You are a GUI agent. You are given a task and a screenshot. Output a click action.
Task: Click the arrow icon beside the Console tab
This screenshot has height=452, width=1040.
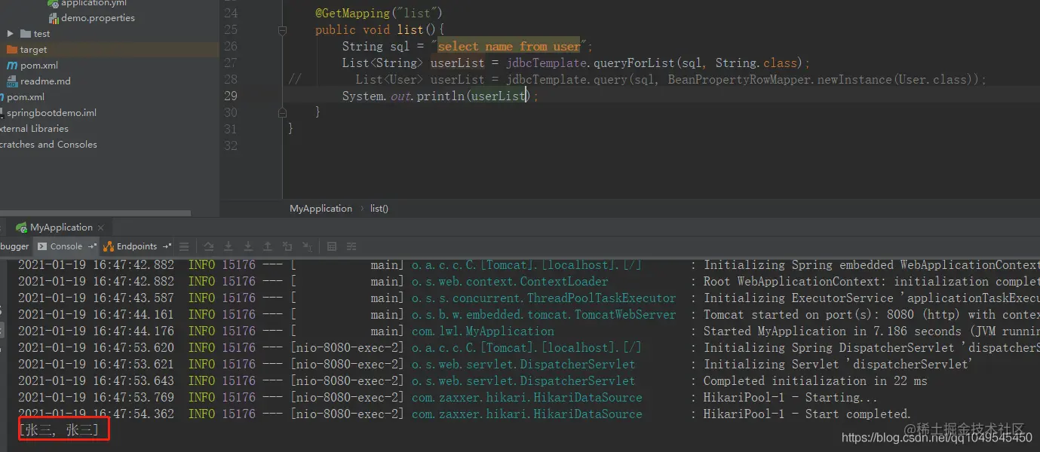tap(93, 246)
